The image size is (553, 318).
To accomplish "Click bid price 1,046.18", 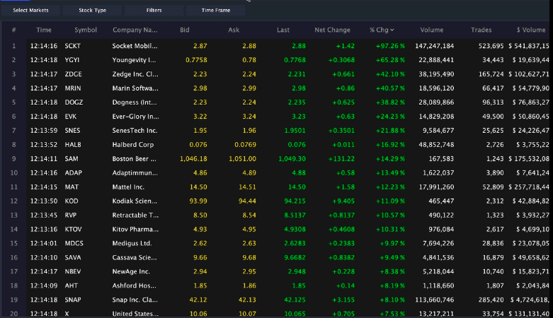I will point(193,159).
